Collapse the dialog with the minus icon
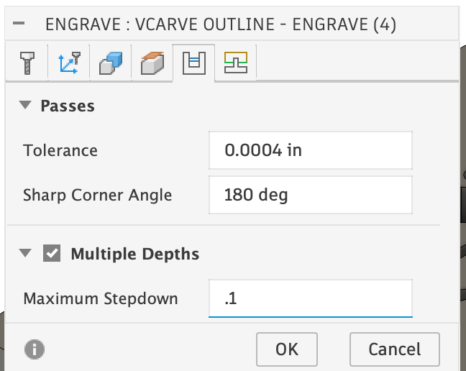466x371 pixels. [x=19, y=24]
